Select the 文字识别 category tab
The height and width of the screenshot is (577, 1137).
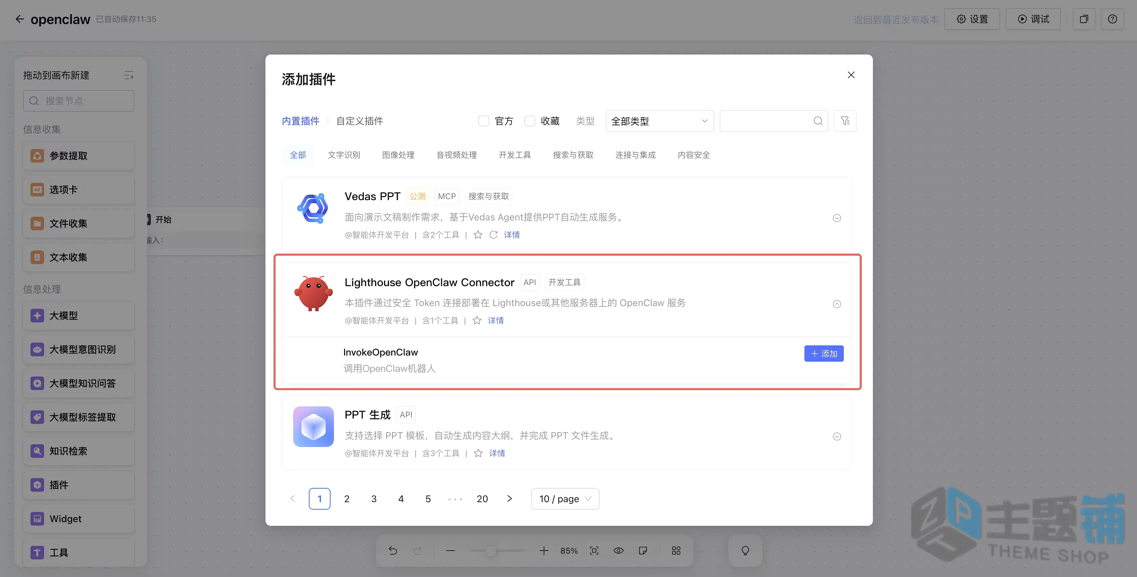(x=344, y=155)
